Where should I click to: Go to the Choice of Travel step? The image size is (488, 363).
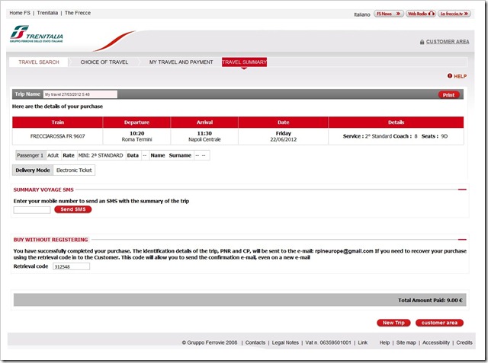104,62
